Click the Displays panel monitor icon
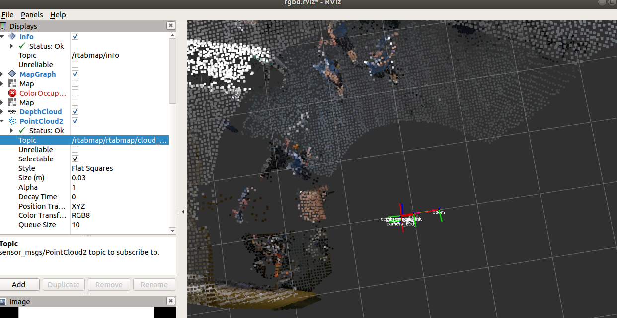Screen dimensions: 617x318 click(x=3, y=26)
